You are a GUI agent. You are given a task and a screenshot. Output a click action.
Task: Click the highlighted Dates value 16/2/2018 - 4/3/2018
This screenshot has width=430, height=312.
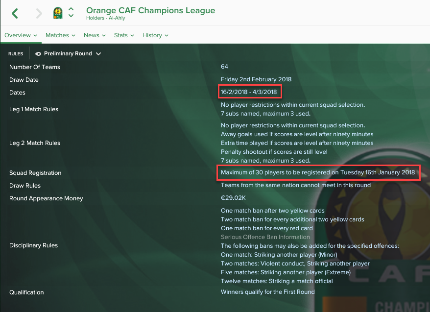(249, 92)
